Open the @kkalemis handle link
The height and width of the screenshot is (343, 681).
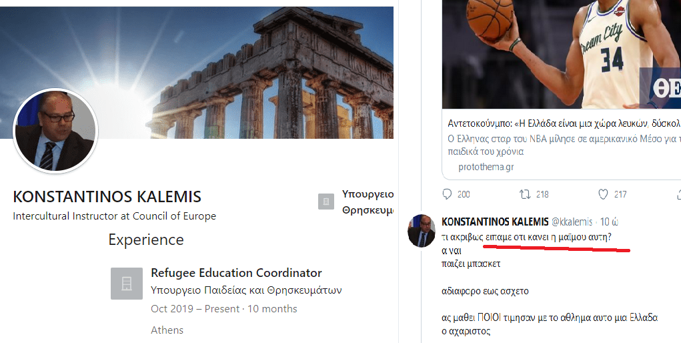[572, 222]
